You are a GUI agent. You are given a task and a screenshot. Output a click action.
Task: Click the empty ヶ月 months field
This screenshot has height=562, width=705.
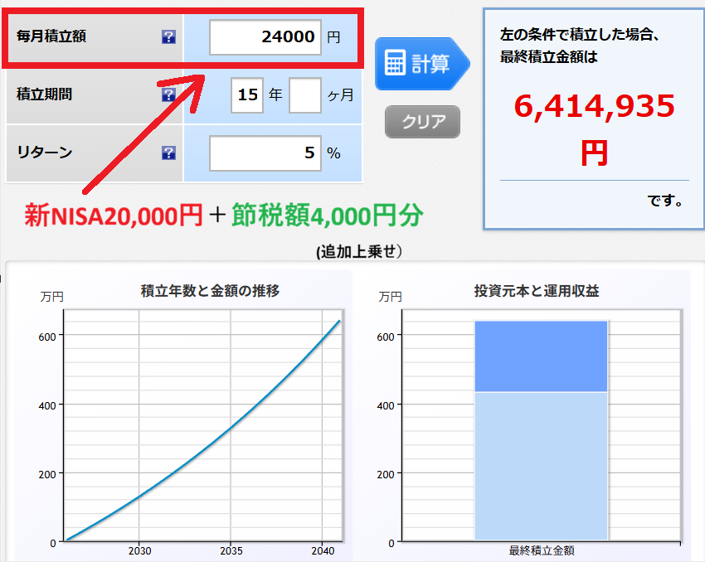pyautogui.click(x=304, y=95)
